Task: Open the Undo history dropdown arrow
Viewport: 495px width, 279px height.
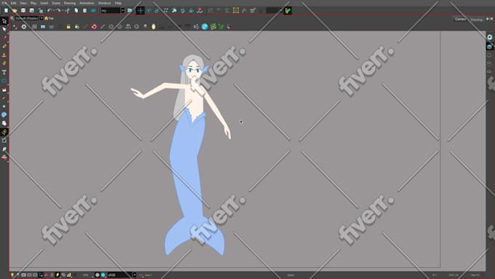Action: click(x=54, y=10)
